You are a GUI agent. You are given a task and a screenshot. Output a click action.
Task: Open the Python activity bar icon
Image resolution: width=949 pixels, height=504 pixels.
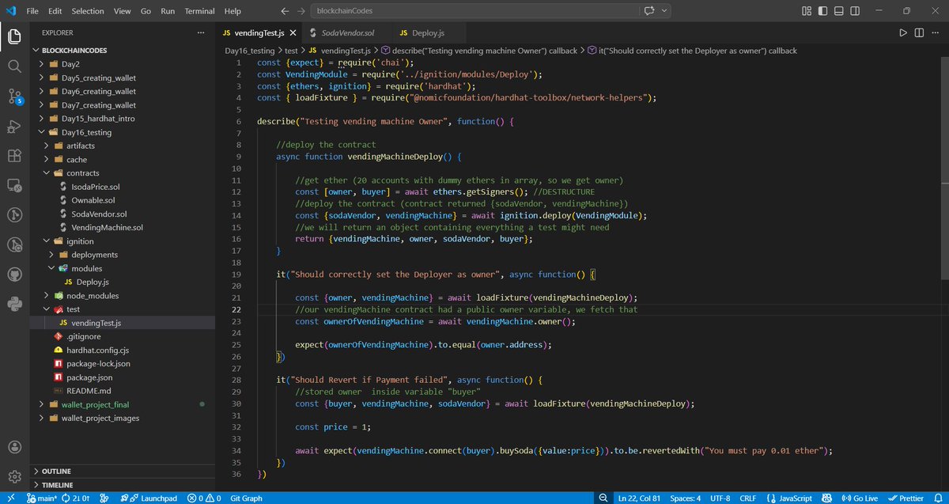tap(14, 304)
